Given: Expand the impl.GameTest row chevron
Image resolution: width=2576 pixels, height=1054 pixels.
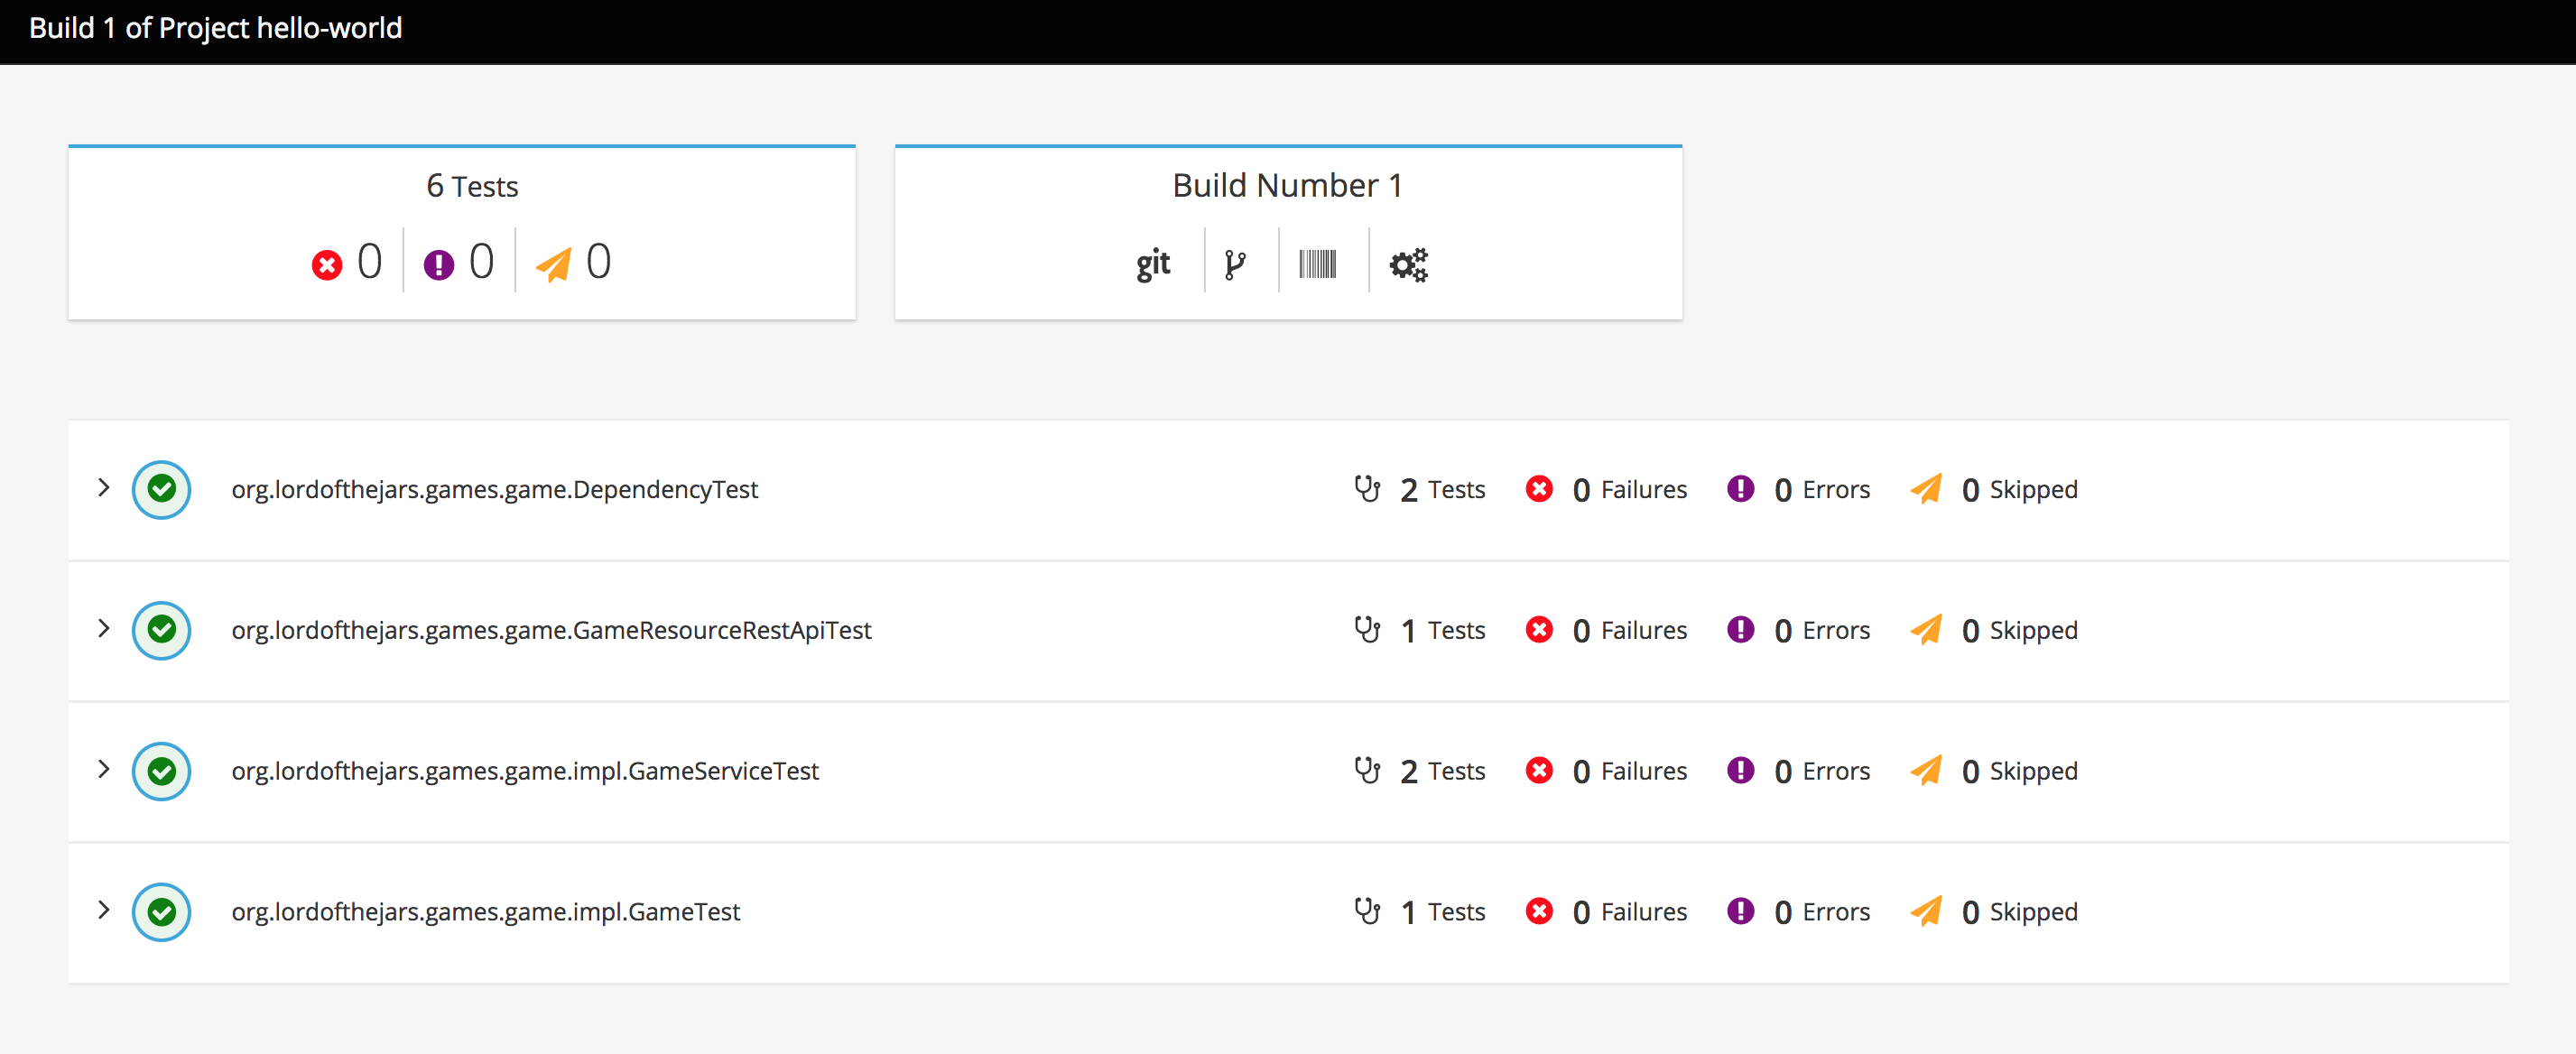Looking at the screenshot, I should [103, 910].
